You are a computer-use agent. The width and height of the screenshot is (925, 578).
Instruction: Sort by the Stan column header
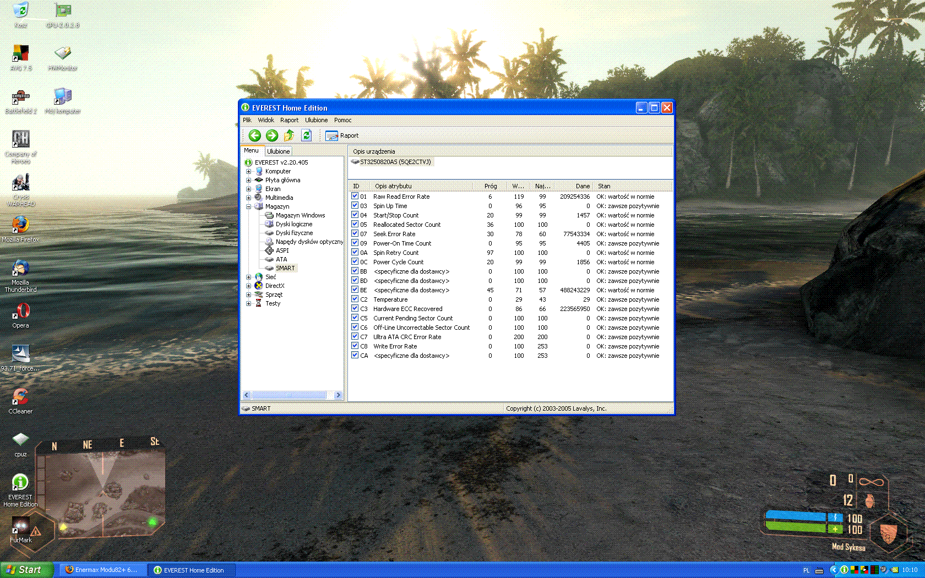point(633,186)
